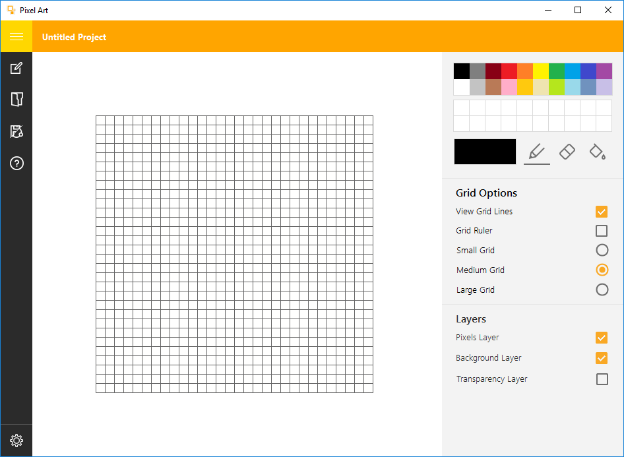Click the new project edit icon
Screen dimensions: 624x457
click(16, 68)
